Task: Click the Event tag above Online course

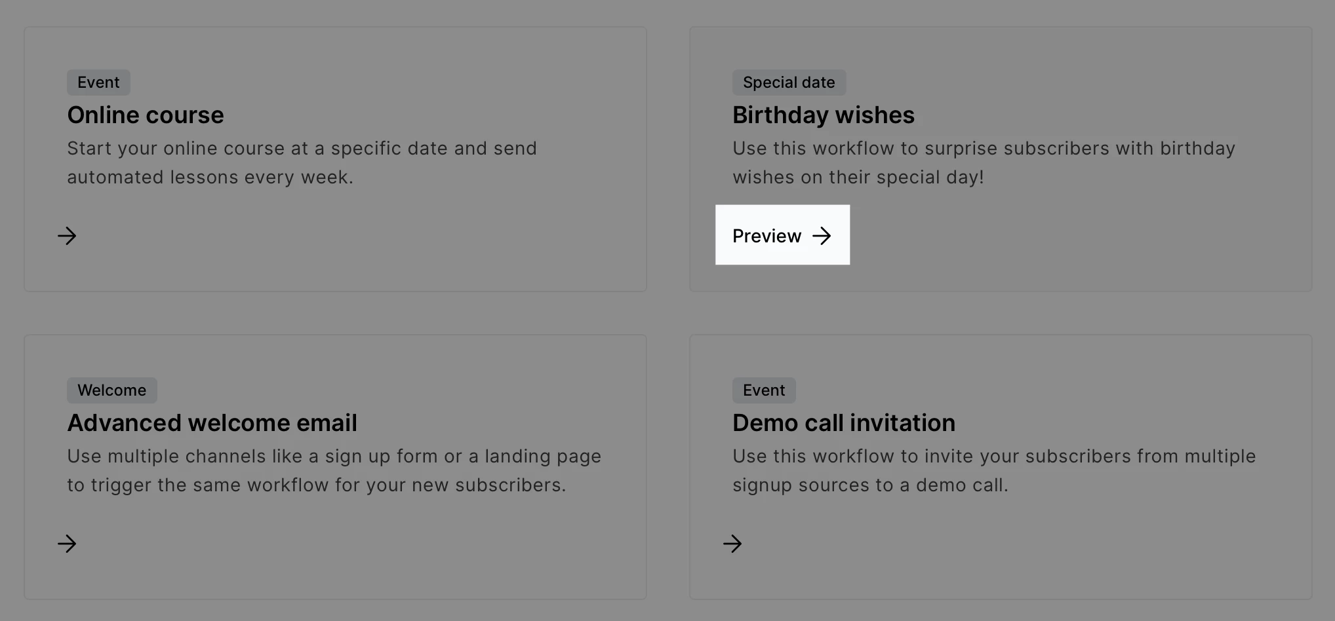Action: [98, 83]
